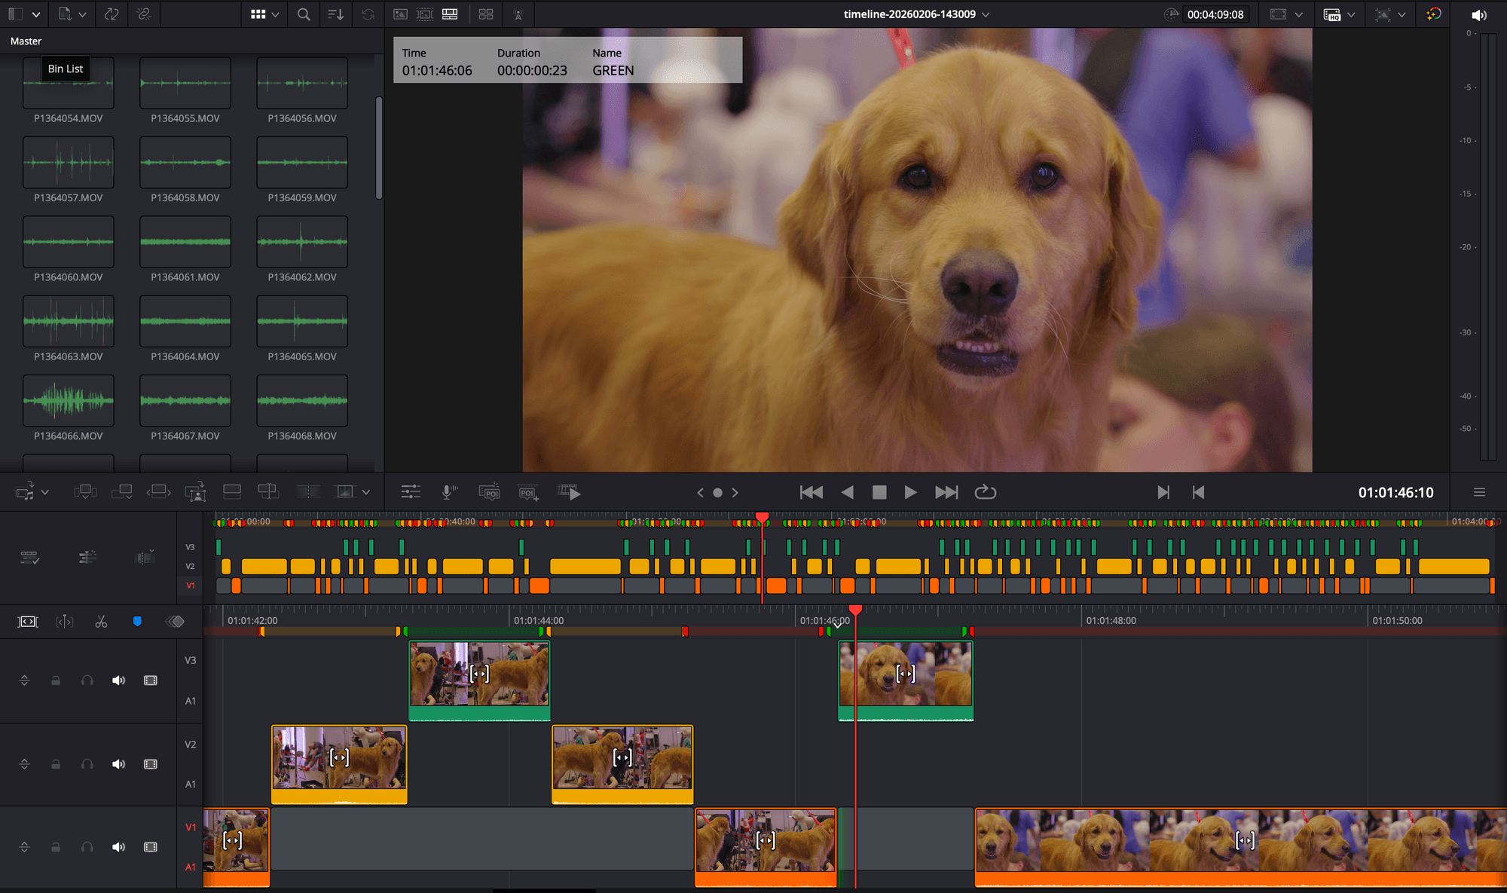Select the P1364066.MOV clip thumbnail
Screen dimensions: 1507x893
[69, 402]
